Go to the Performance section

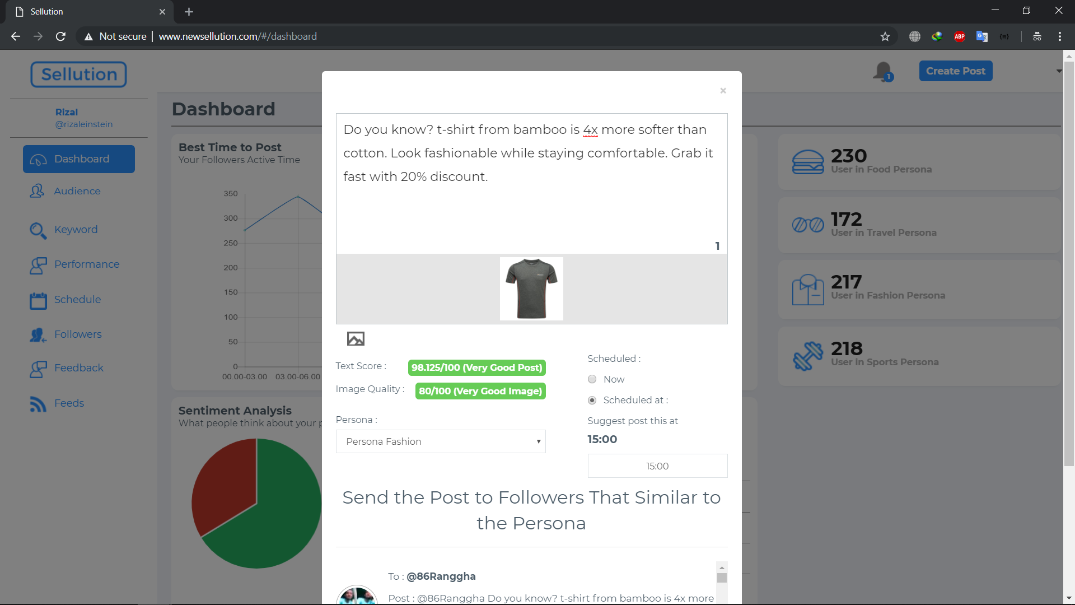click(87, 264)
